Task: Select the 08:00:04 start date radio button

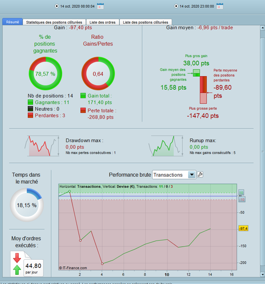Action: (x=57, y=6)
